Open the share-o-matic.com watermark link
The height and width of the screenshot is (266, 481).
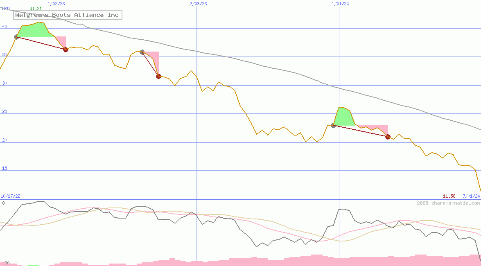(448, 203)
